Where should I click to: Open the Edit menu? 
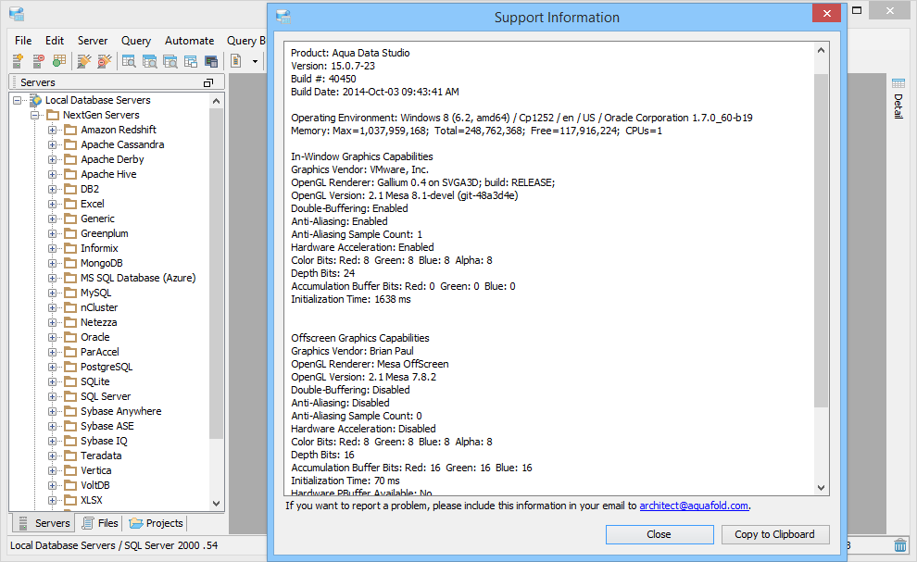click(55, 41)
